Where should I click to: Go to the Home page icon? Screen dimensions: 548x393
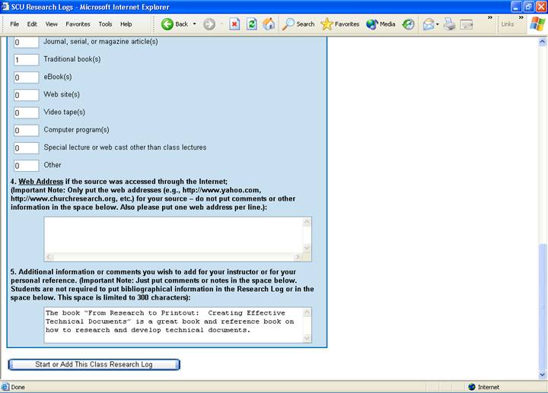269,24
